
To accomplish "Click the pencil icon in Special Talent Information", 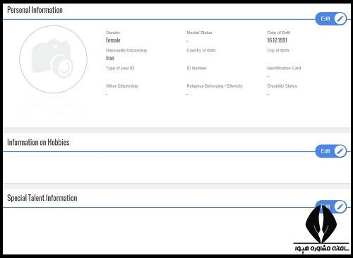I will coord(340,207).
